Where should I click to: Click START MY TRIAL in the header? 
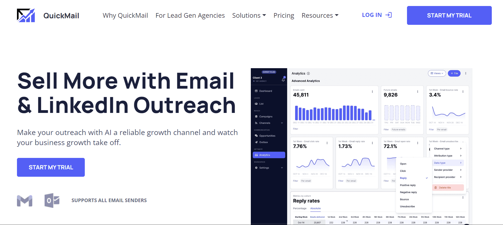click(449, 16)
